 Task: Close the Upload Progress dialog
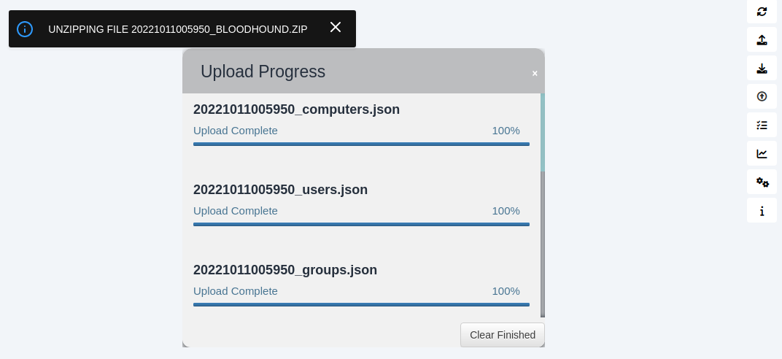point(535,74)
